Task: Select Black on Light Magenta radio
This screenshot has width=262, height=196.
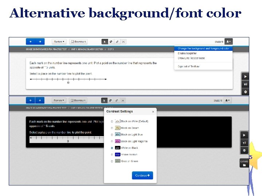Action: coord(112,141)
